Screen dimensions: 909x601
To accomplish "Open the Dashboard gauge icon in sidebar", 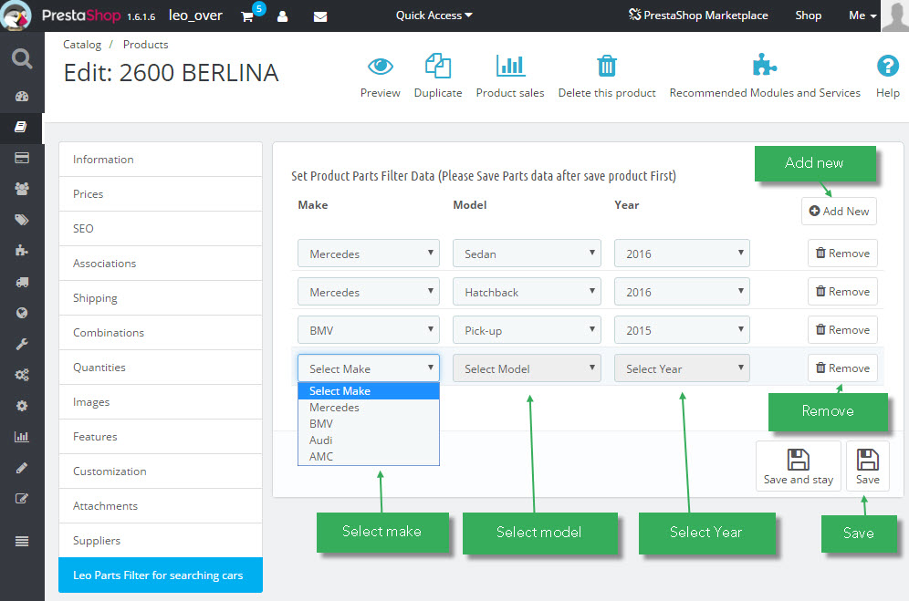I will tap(22, 96).
